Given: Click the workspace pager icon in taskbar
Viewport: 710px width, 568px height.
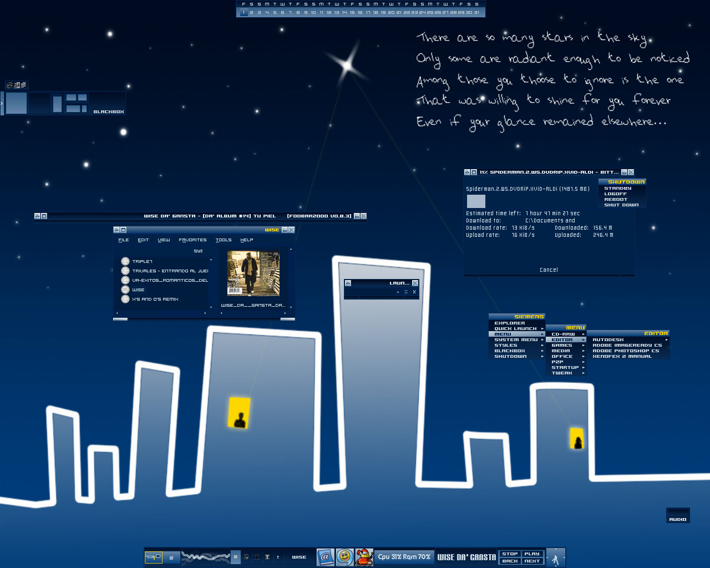Looking at the screenshot, I should (153, 557).
